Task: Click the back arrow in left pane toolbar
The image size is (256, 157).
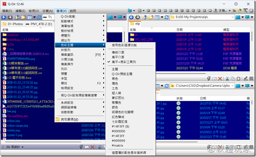Action: (4, 17)
